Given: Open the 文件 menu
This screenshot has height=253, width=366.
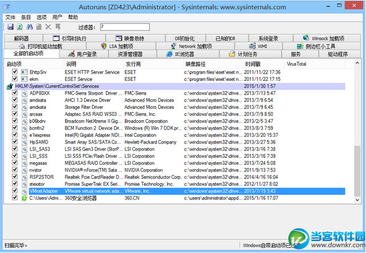Looking at the screenshot, I should pos(10,17).
